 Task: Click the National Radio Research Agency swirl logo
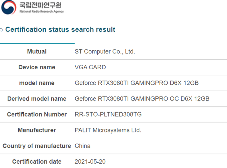[9, 8]
